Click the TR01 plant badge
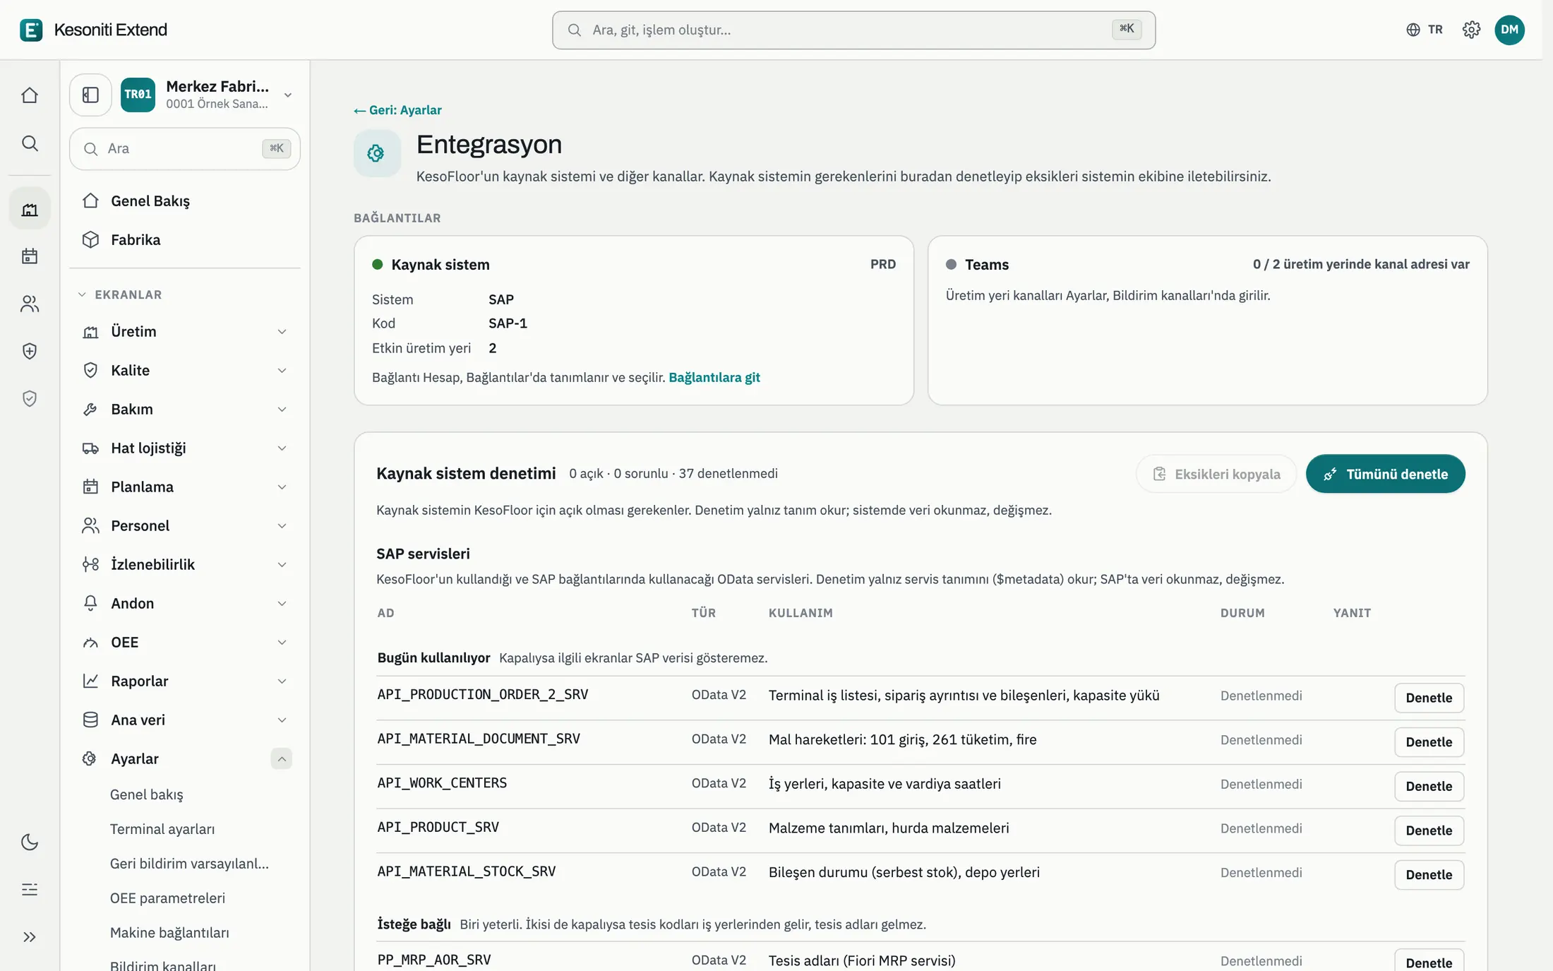1553x971 pixels. (138, 95)
